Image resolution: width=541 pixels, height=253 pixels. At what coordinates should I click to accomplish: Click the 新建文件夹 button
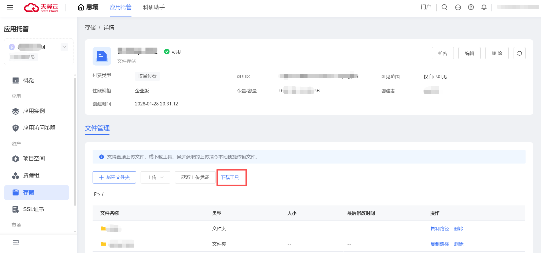click(x=114, y=177)
